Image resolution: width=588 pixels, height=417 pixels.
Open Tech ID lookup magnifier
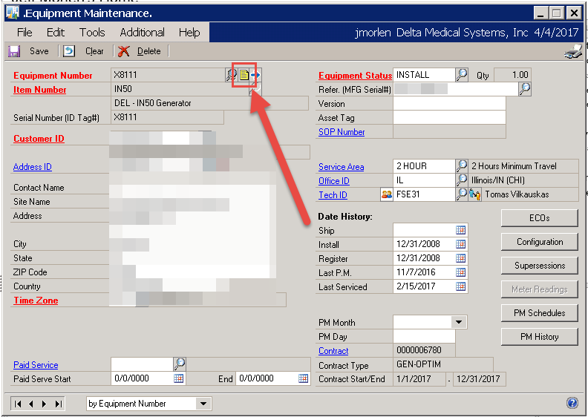point(462,194)
